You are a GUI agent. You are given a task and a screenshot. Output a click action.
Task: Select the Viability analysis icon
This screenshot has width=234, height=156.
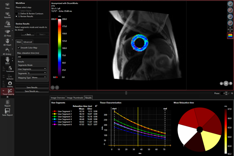[x=10, y=84]
